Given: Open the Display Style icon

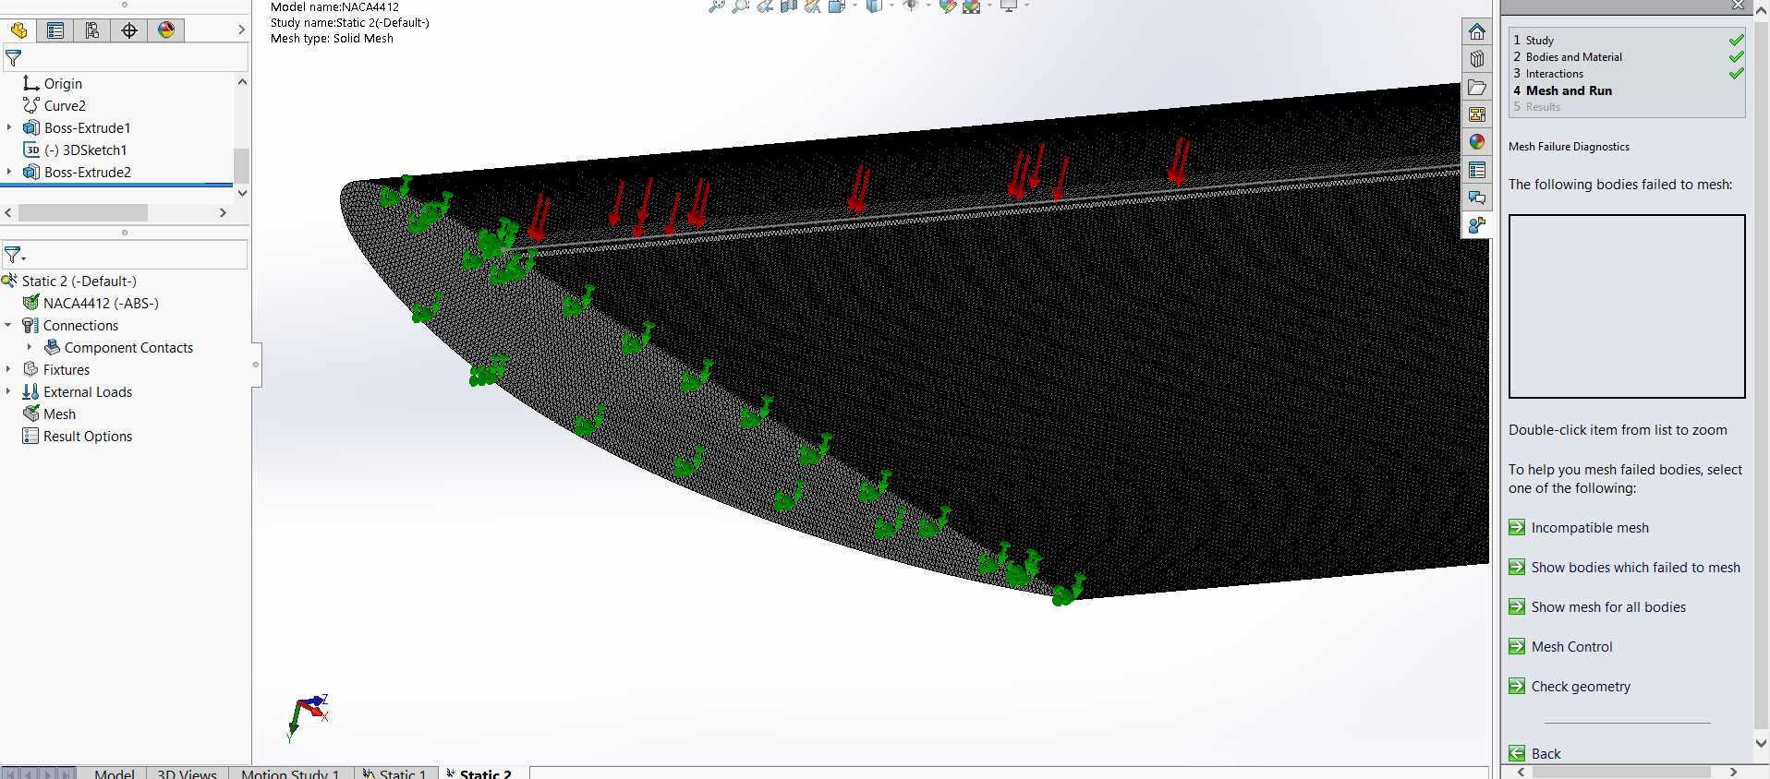Looking at the screenshot, I should [x=874, y=6].
